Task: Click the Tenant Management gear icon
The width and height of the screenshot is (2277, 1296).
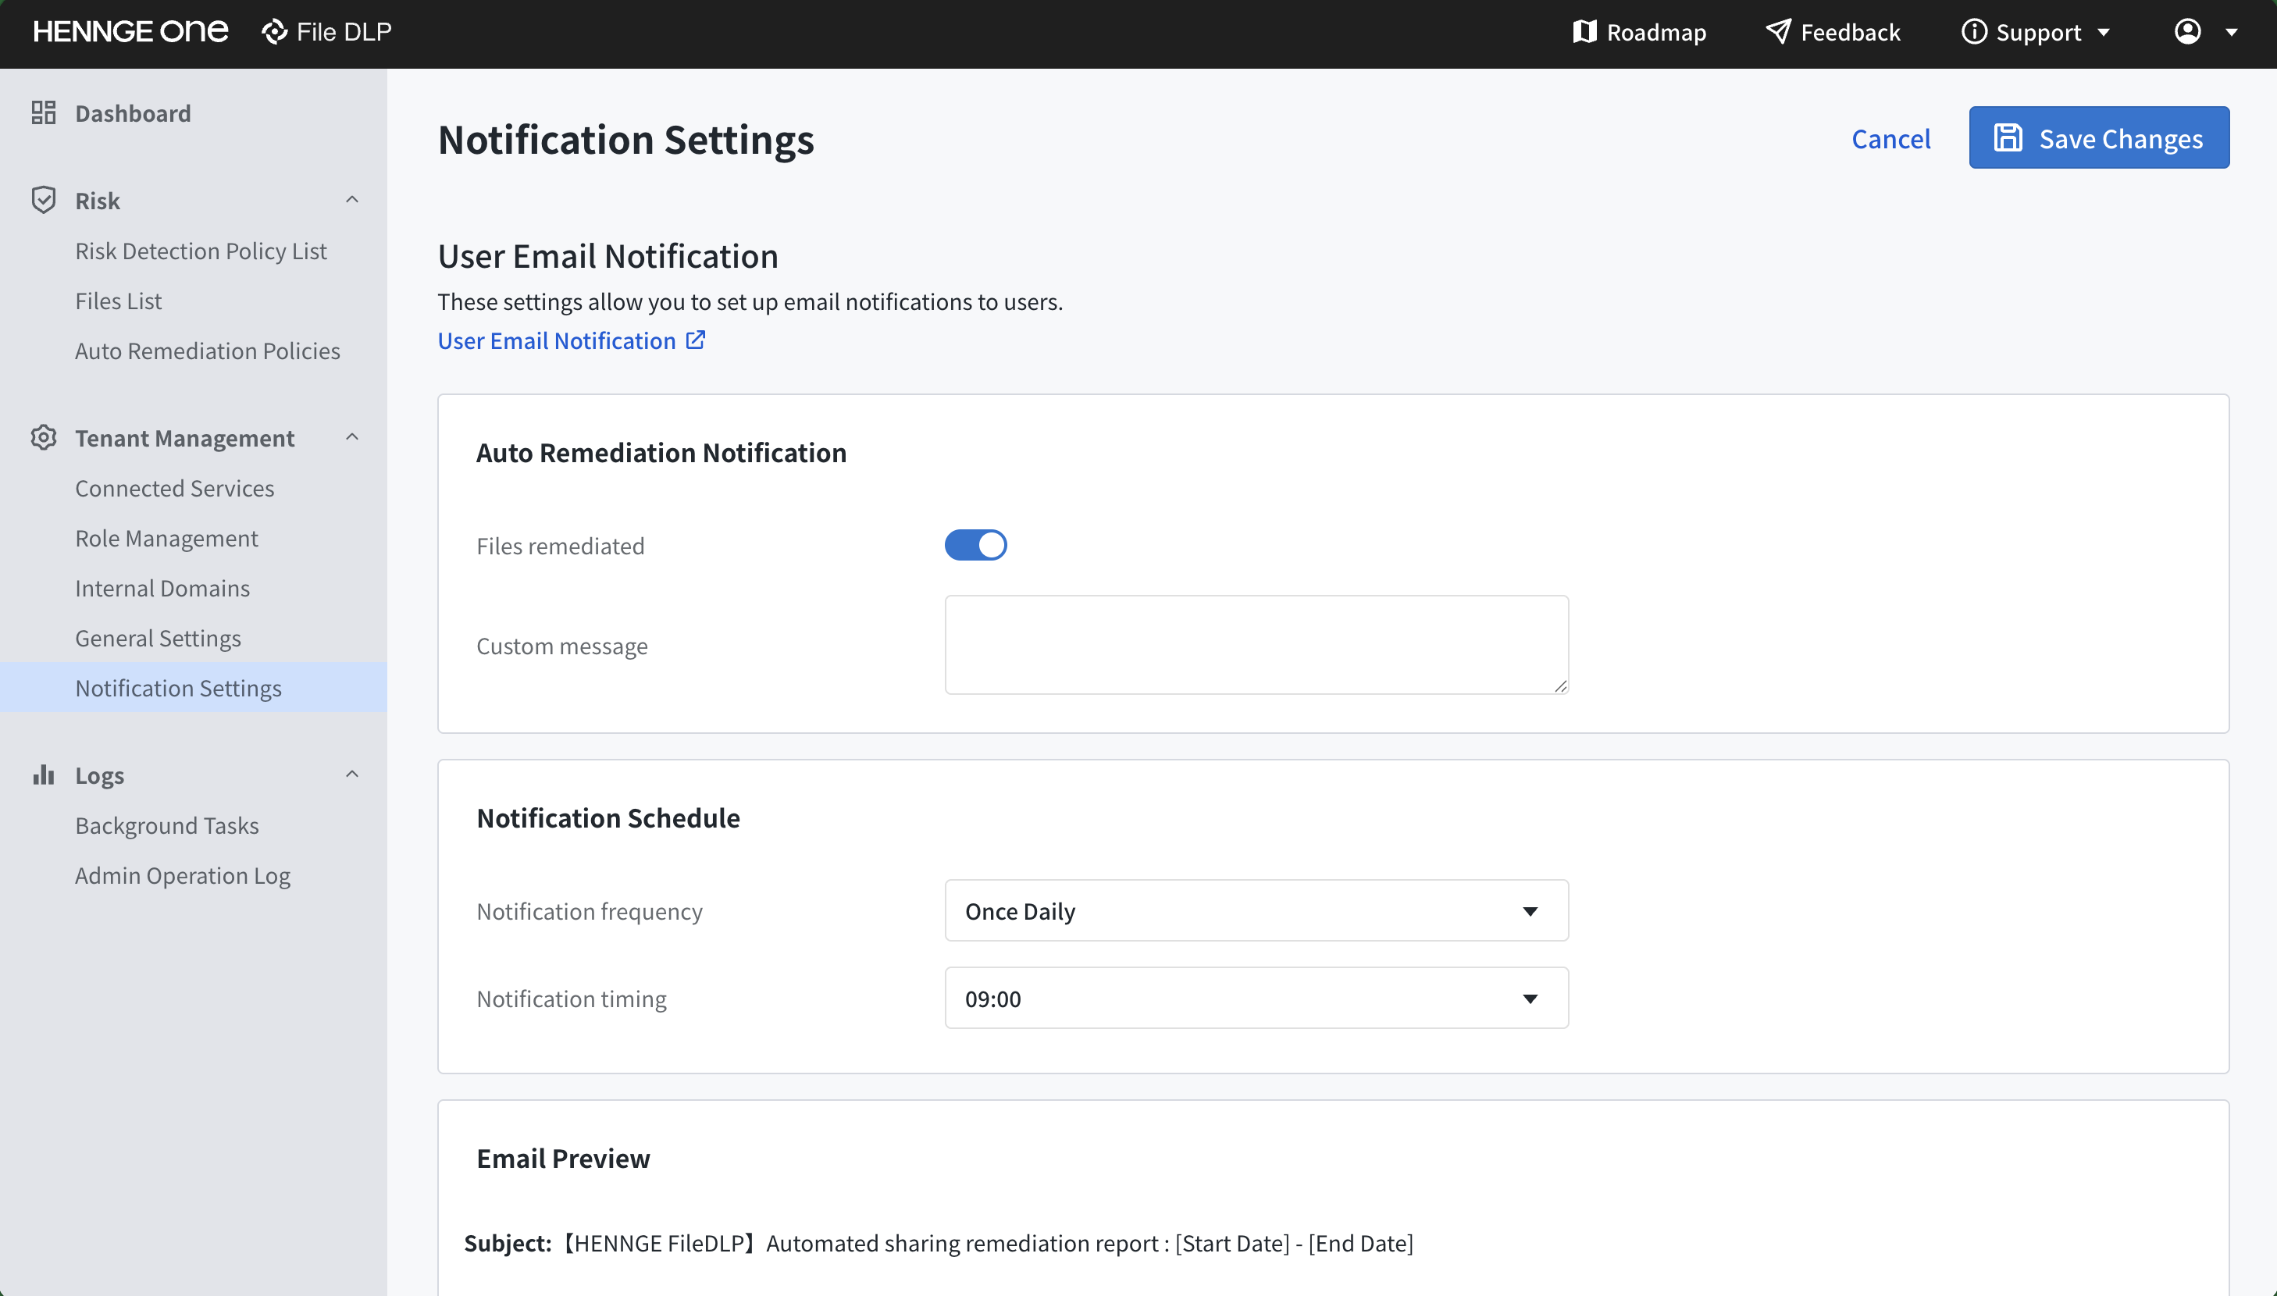Action: pyautogui.click(x=44, y=438)
